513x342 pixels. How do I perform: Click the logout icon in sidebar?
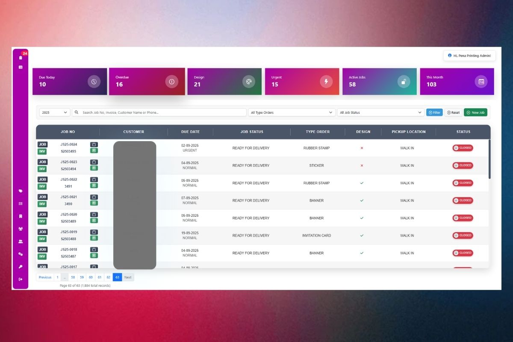pyautogui.click(x=21, y=279)
